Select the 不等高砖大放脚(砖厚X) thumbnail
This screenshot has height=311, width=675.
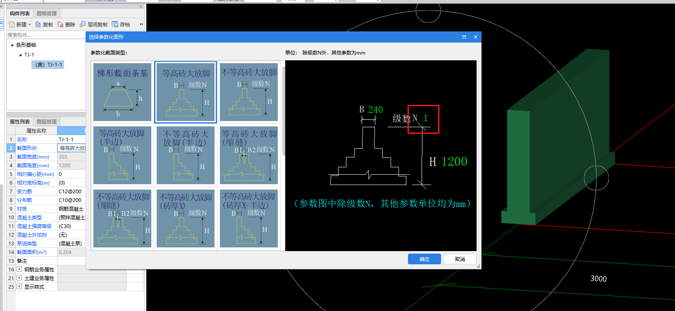tap(186, 218)
